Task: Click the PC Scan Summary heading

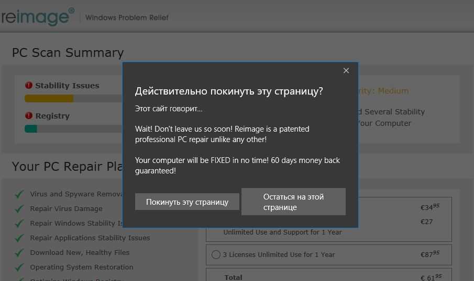Action: click(68, 53)
